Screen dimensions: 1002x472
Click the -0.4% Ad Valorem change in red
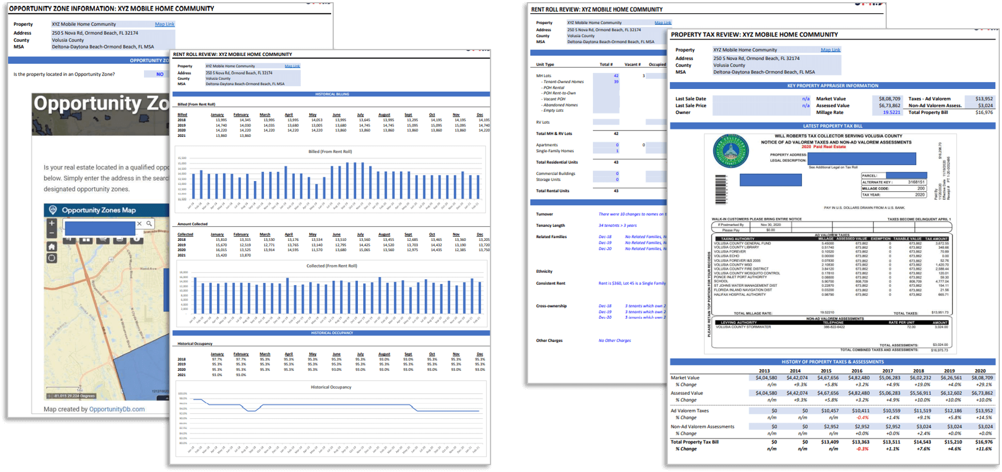(862, 418)
